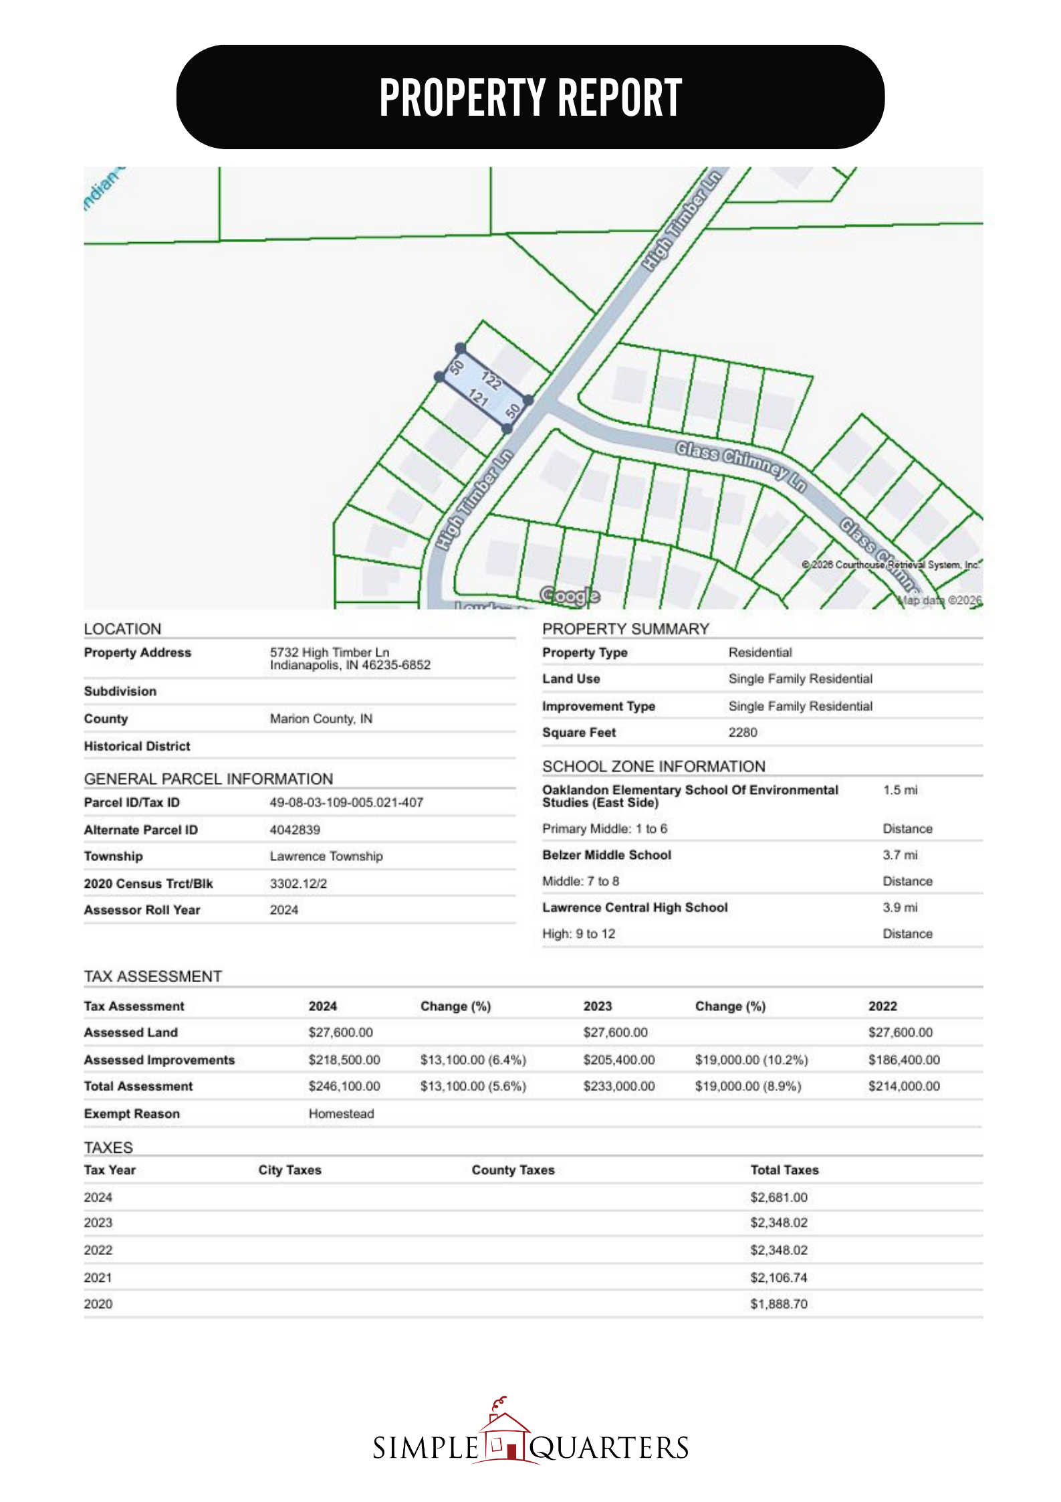
Task: Click the Google logo on the map
Action: 570,595
